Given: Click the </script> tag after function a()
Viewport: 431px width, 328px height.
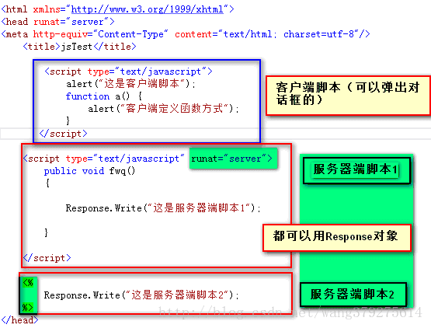Looking at the screenshot, I should click(x=63, y=134).
